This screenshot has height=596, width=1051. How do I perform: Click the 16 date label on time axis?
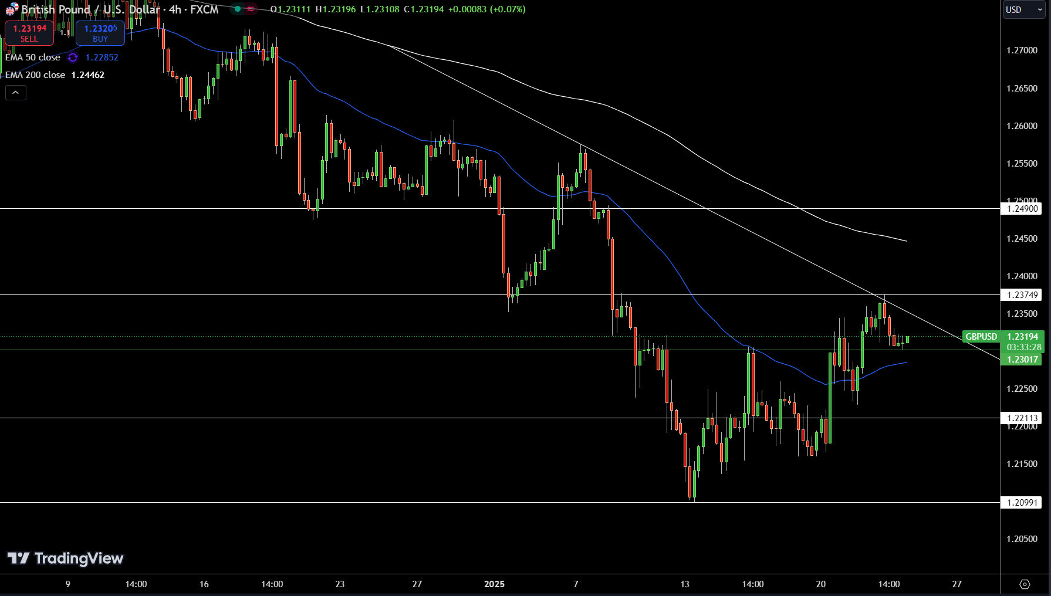point(204,584)
